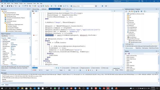
Task: Click the play macro triangle in the status bar
Action: click(33, 70)
